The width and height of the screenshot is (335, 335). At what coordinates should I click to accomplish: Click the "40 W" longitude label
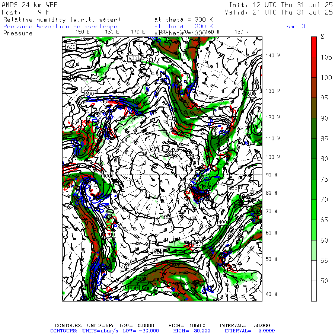(x=271, y=294)
